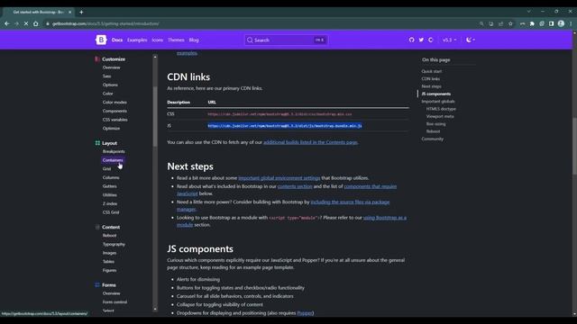The image size is (577, 324).
Task: Open Sass under Customize
Action: pos(106,76)
